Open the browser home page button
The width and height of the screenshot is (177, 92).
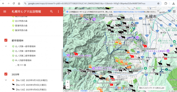point(19,4)
